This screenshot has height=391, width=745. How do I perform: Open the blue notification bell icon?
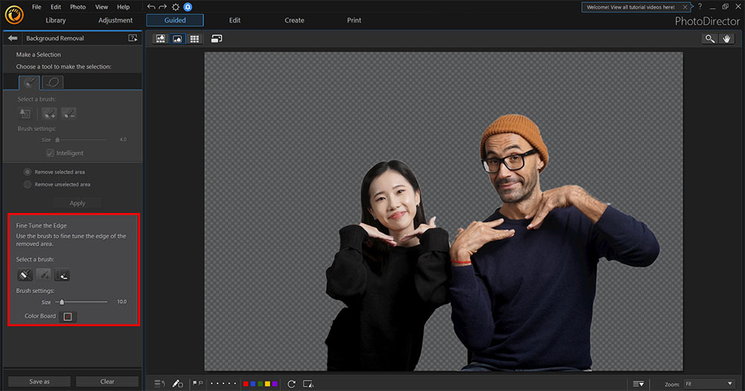188,7
